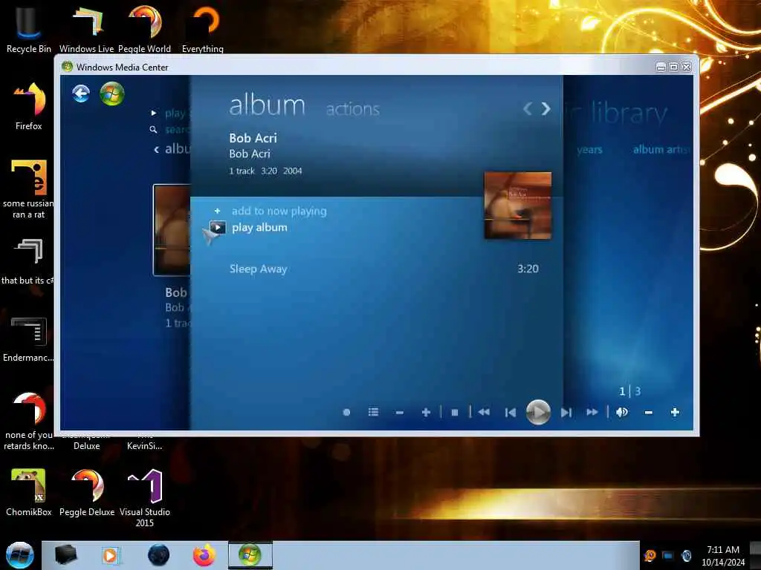Mute audio with the speaker icon
The height and width of the screenshot is (570, 761).
622,412
